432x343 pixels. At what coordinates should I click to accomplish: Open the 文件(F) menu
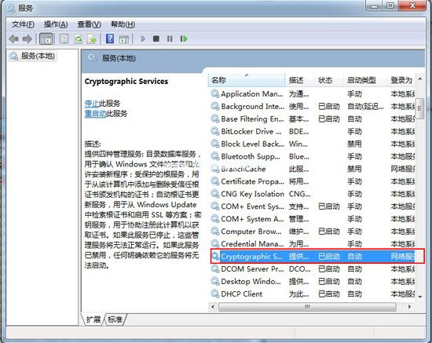pos(23,24)
